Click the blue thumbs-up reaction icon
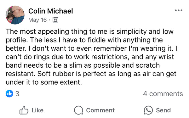189x118 pixels. [x=9, y=93]
